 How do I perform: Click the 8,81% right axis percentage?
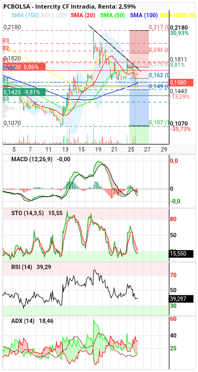pyautogui.click(x=177, y=65)
